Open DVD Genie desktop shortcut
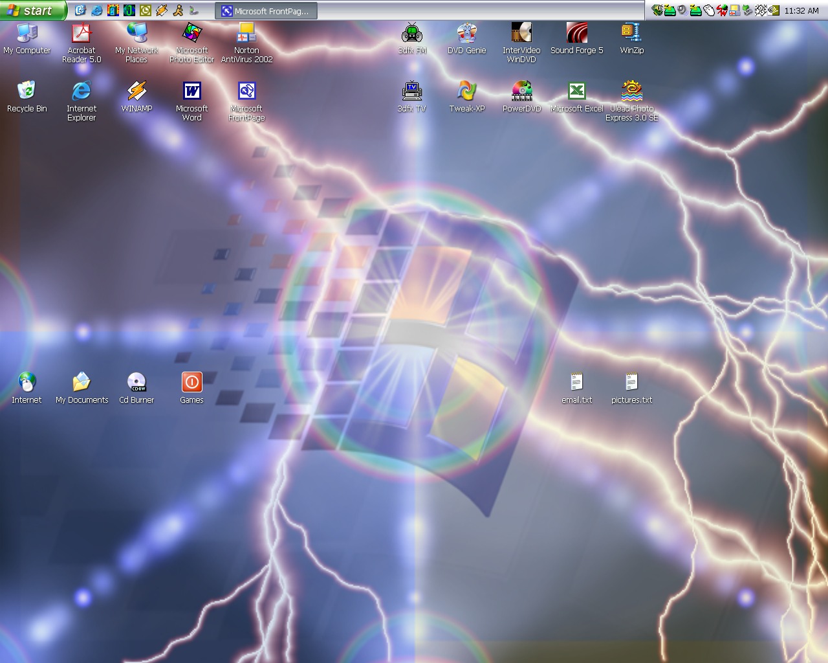The width and height of the screenshot is (828, 663). [x=467, y=39]
